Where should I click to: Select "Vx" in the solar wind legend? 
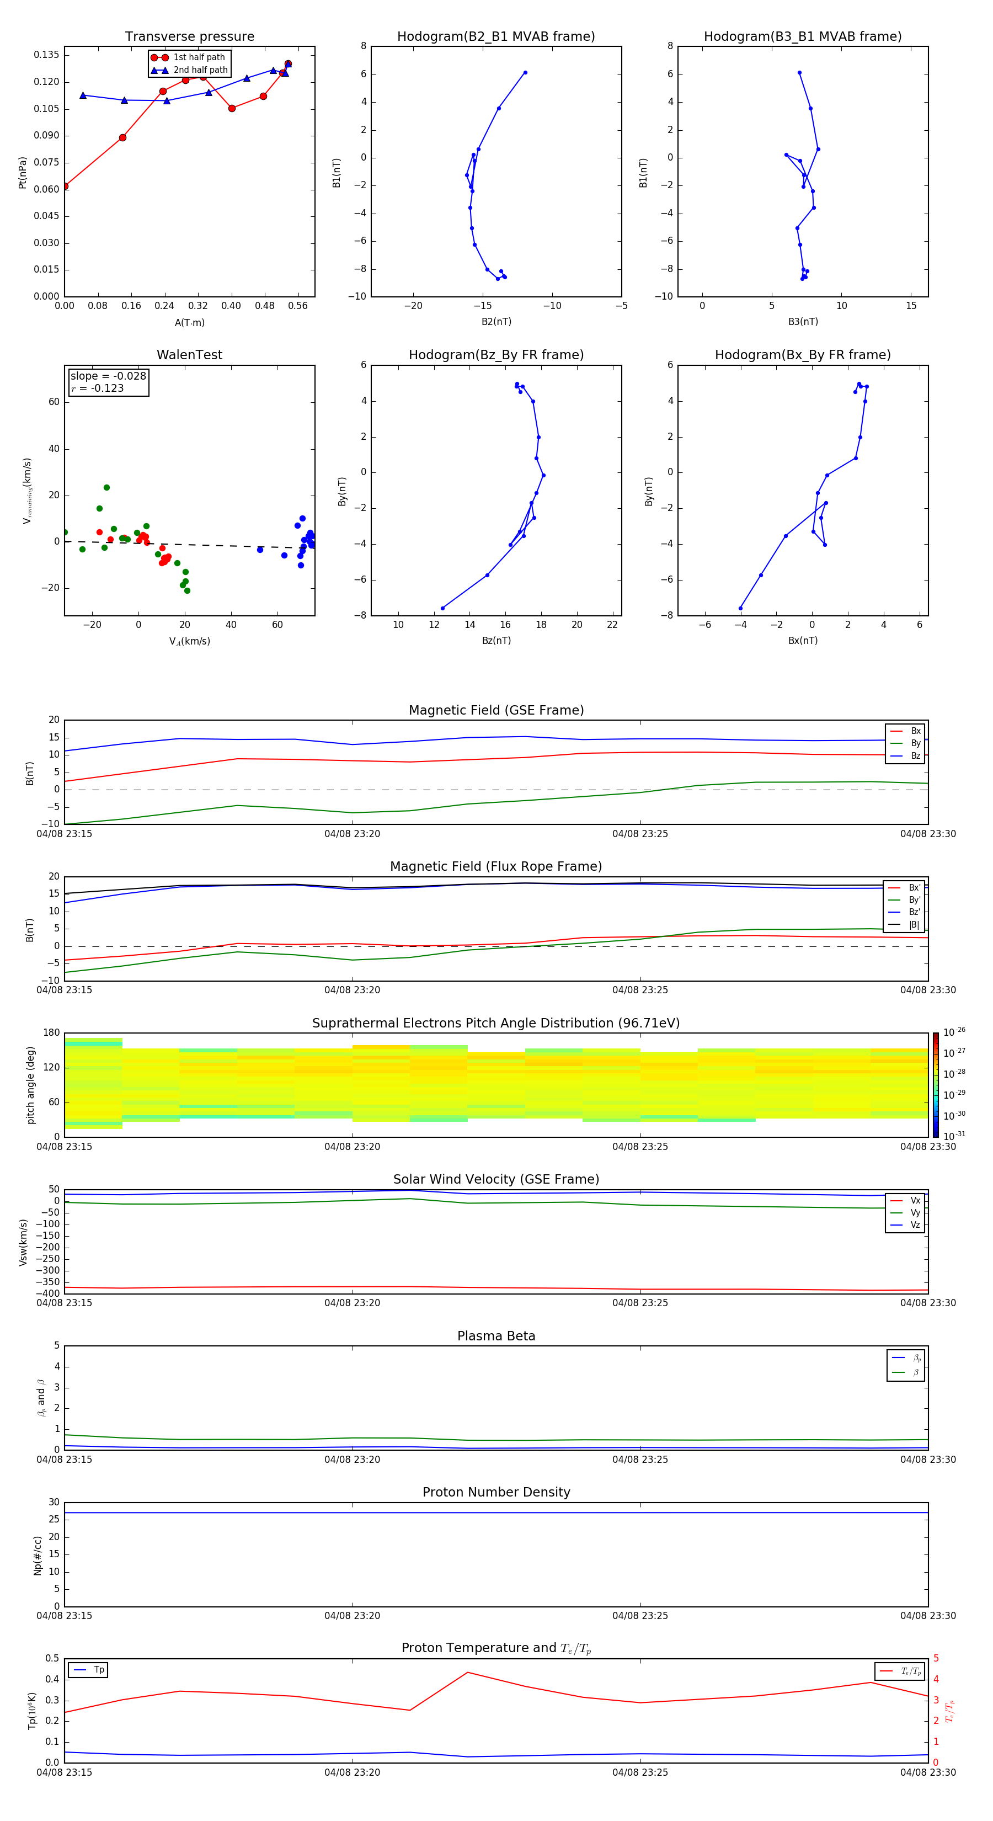pyautogui.click(x=905, y=1200)
